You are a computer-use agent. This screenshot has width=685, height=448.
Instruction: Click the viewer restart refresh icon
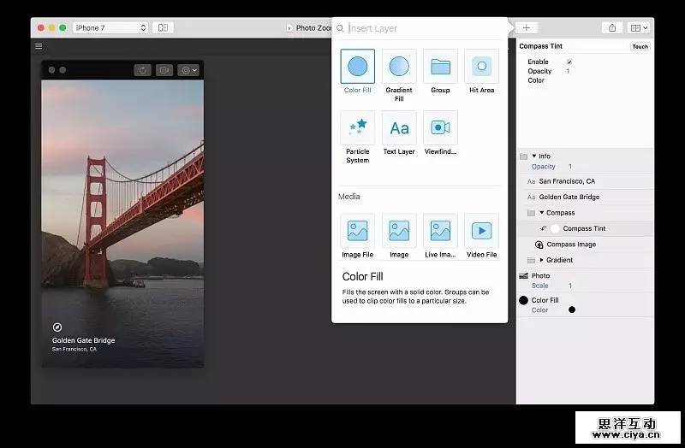pyautogui.click(x=142, y=70)
